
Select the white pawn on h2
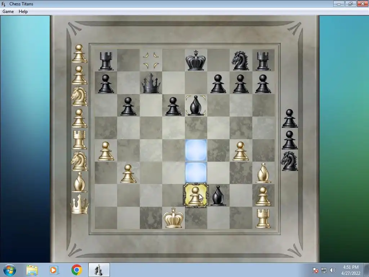[263, 196]
